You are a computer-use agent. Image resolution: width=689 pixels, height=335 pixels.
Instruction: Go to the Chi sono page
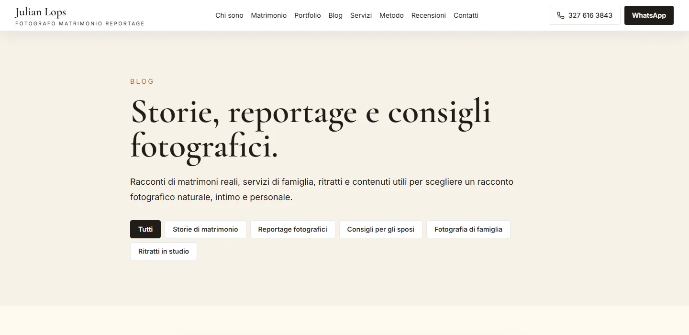tap(229, 15)
